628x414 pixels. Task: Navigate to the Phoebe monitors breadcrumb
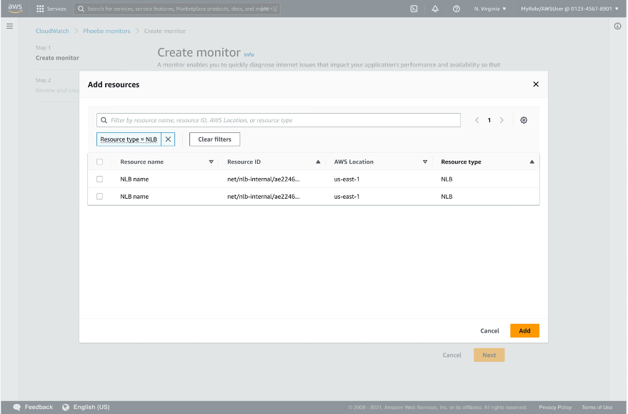point(106,31)
